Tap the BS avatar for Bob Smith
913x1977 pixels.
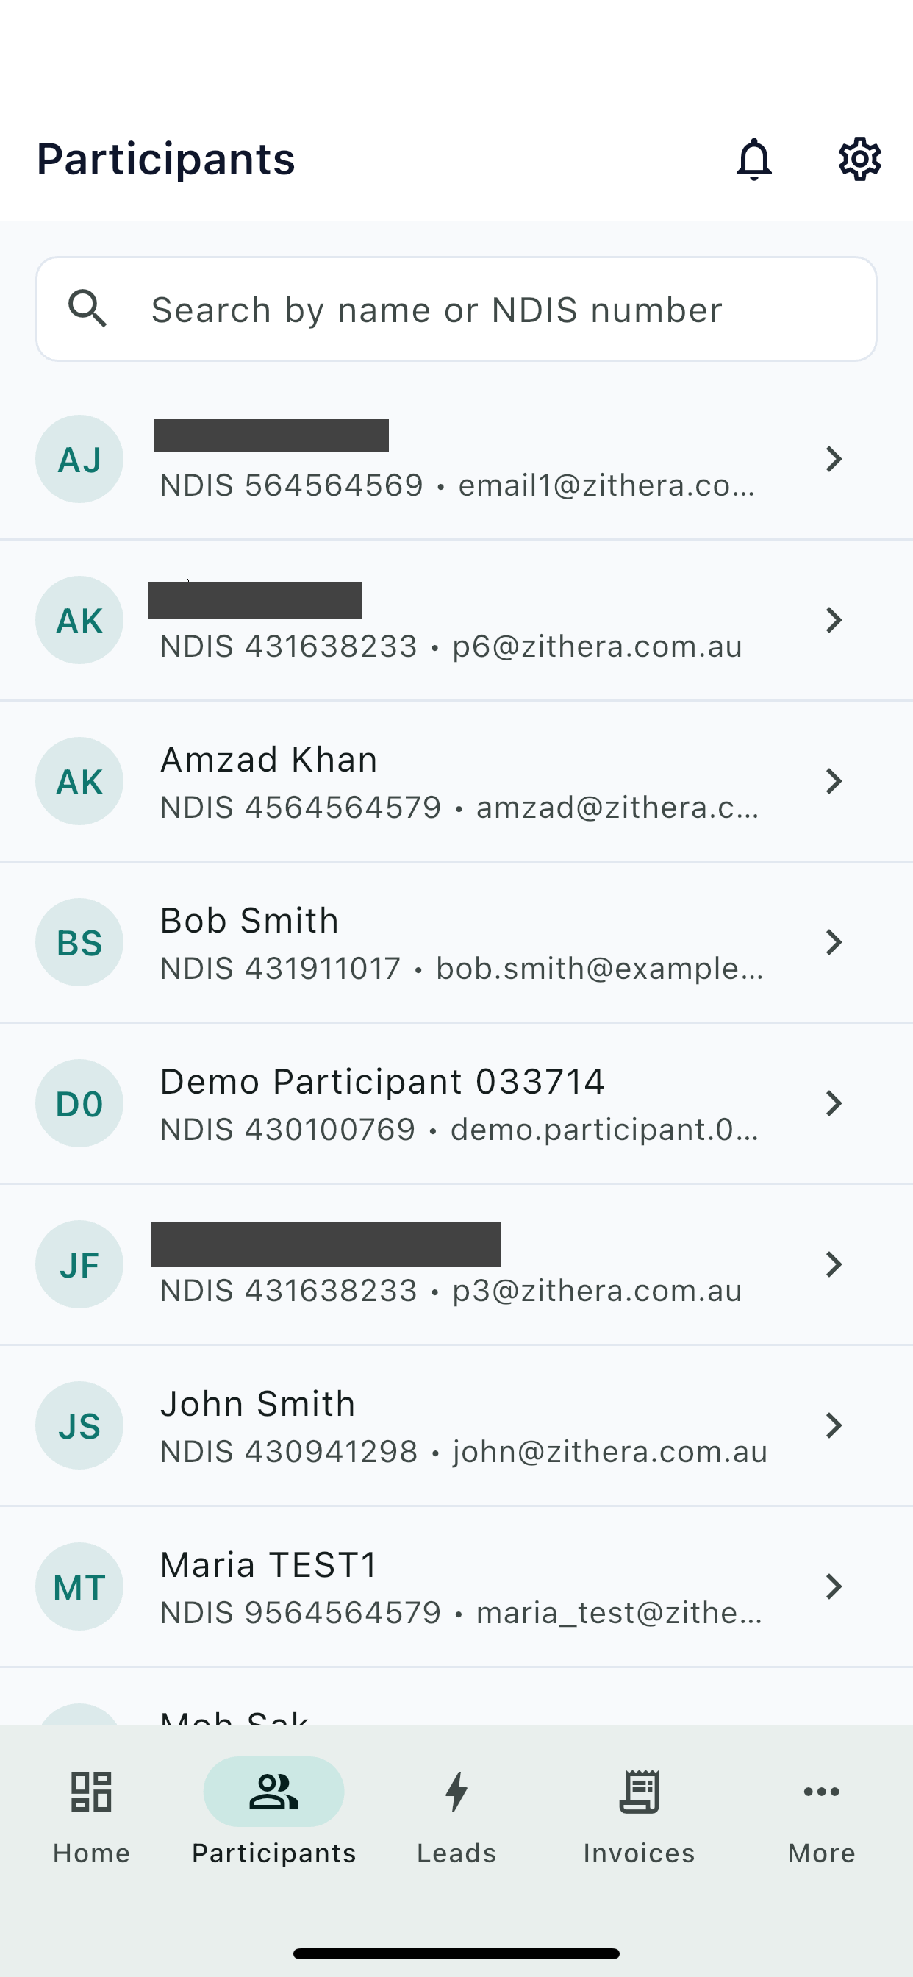(79, 941)
